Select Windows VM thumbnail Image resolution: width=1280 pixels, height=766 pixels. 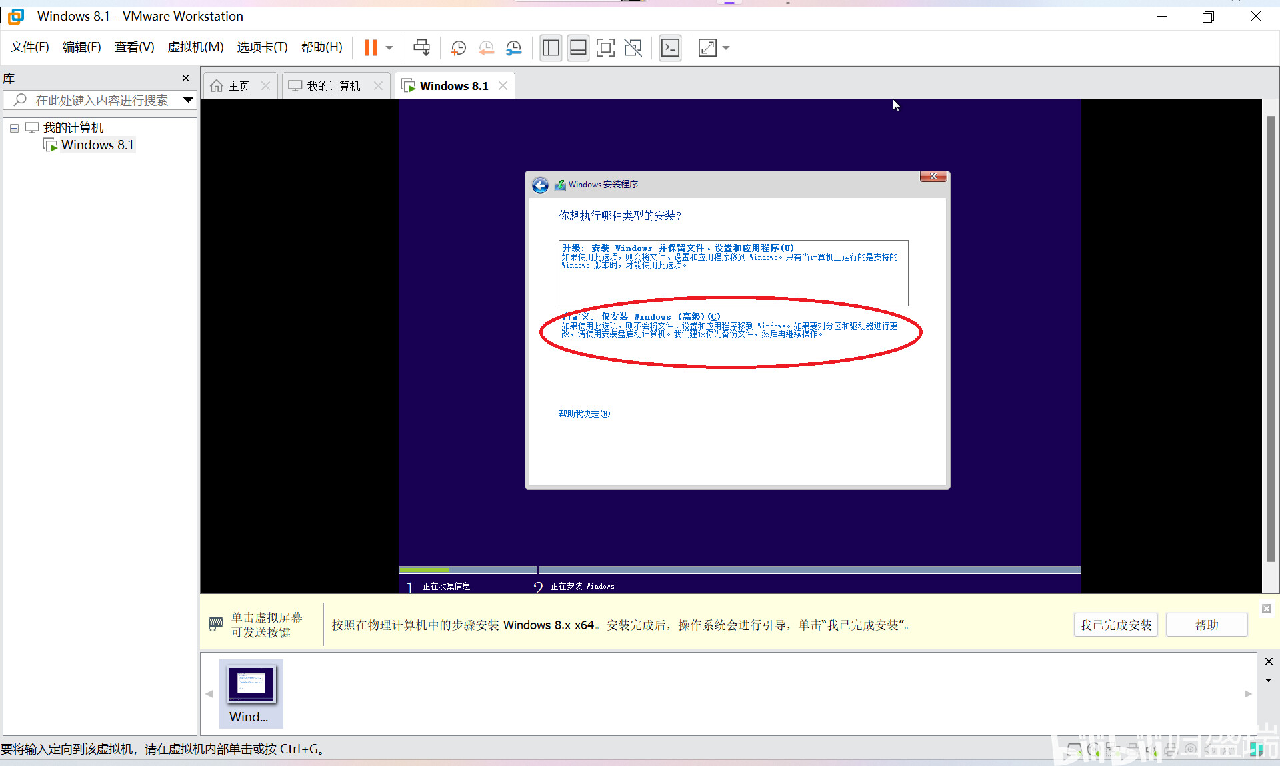click(251, 693)
